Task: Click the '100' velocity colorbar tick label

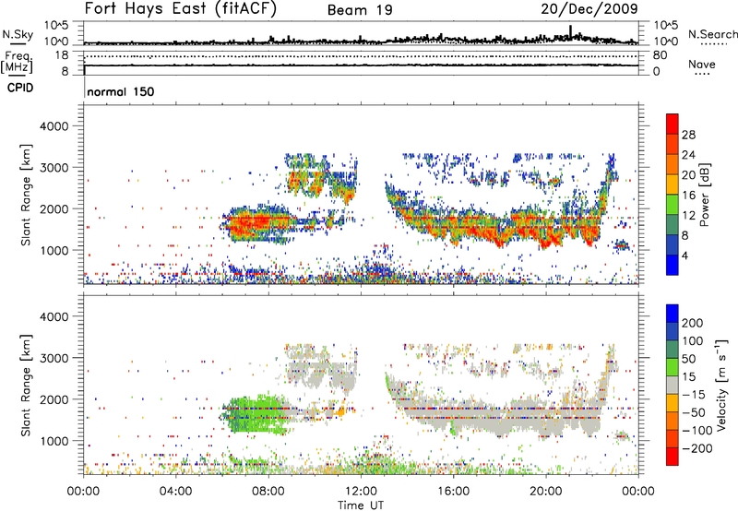Action: coord(693,341)
